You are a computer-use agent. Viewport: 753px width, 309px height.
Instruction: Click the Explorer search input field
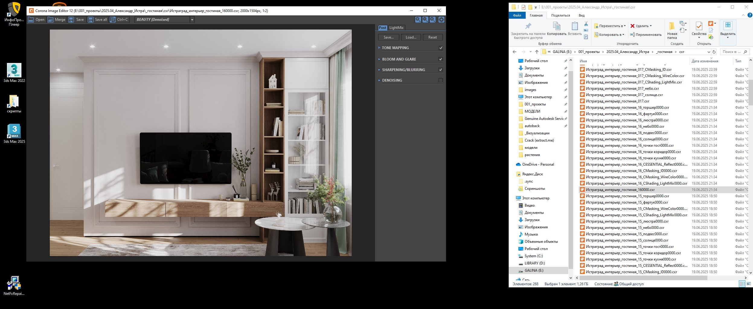point(732,52)
